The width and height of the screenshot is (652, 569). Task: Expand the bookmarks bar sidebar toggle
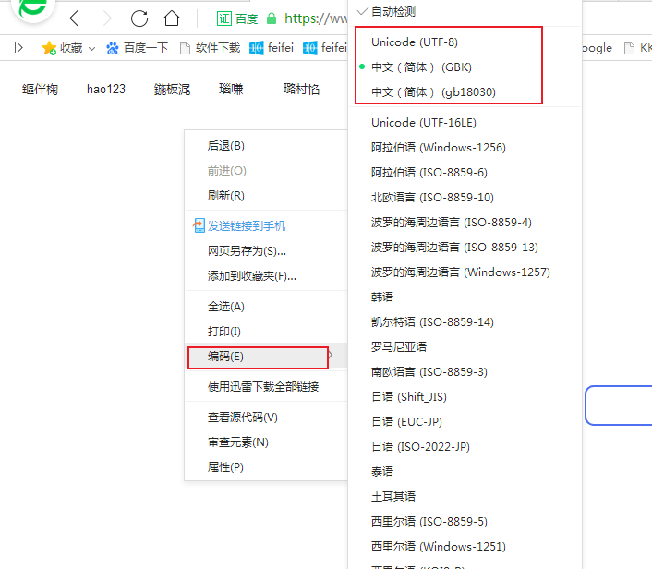[18, 48]
